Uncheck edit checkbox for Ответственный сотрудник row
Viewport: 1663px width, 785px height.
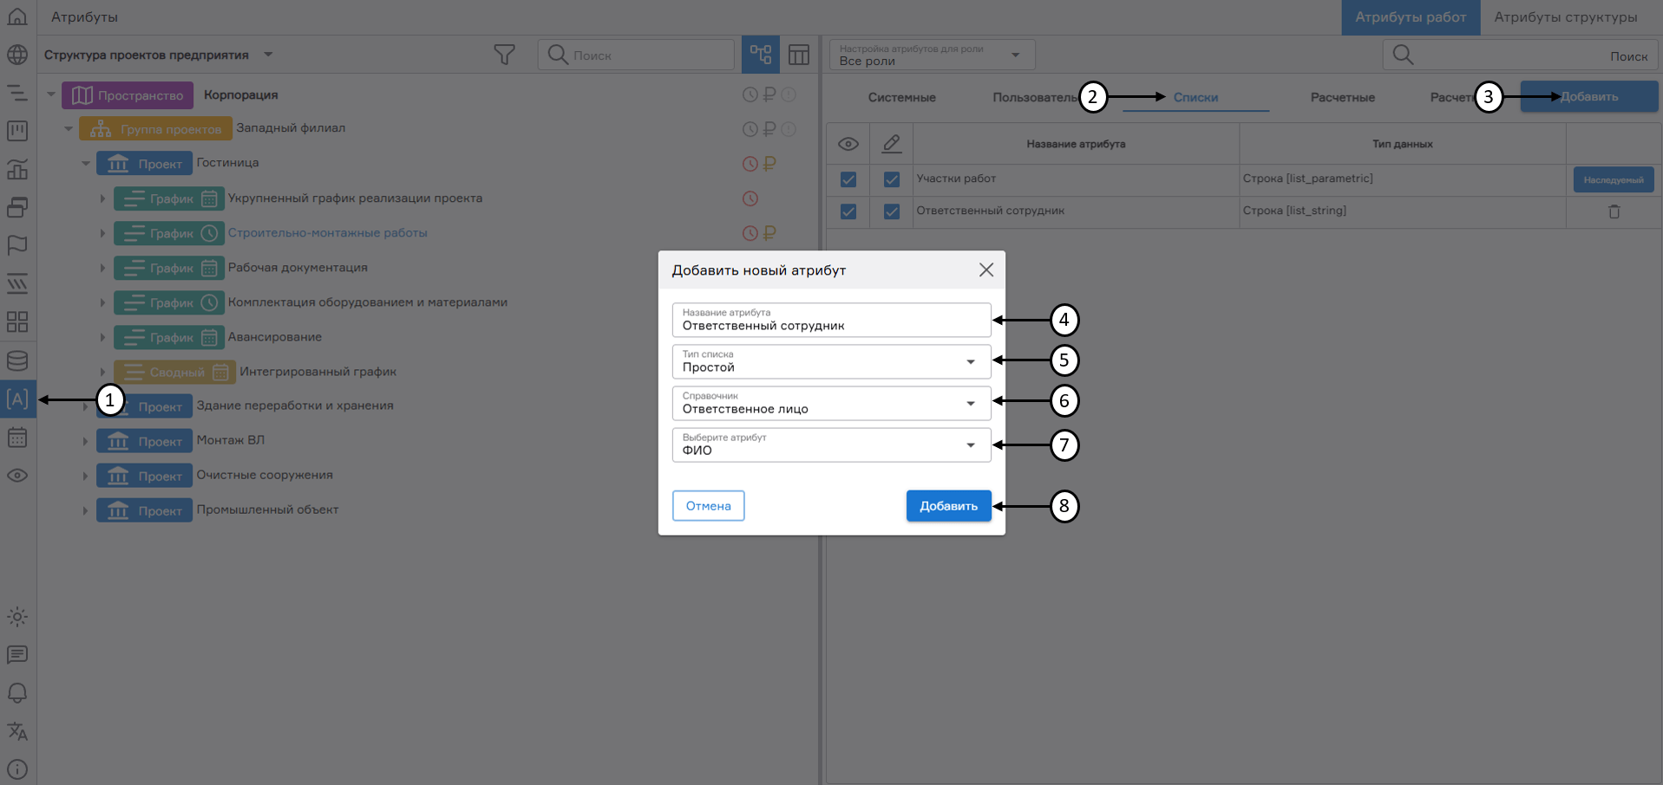(x=891, y=211)
